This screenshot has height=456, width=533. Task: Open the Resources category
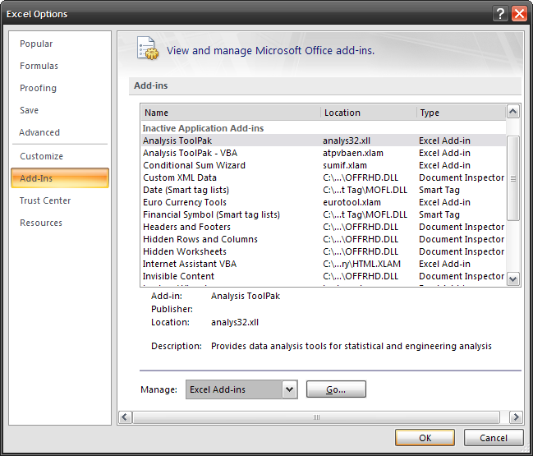click(41, 223)
